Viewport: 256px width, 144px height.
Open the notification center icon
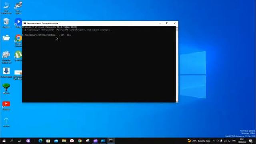click(x=251, y=141)
